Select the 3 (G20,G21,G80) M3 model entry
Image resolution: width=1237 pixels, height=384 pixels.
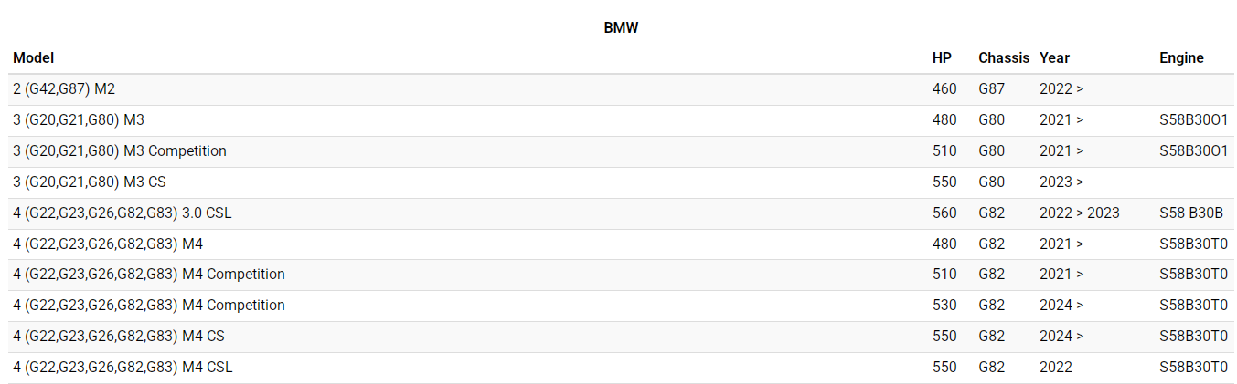point(79,120)
